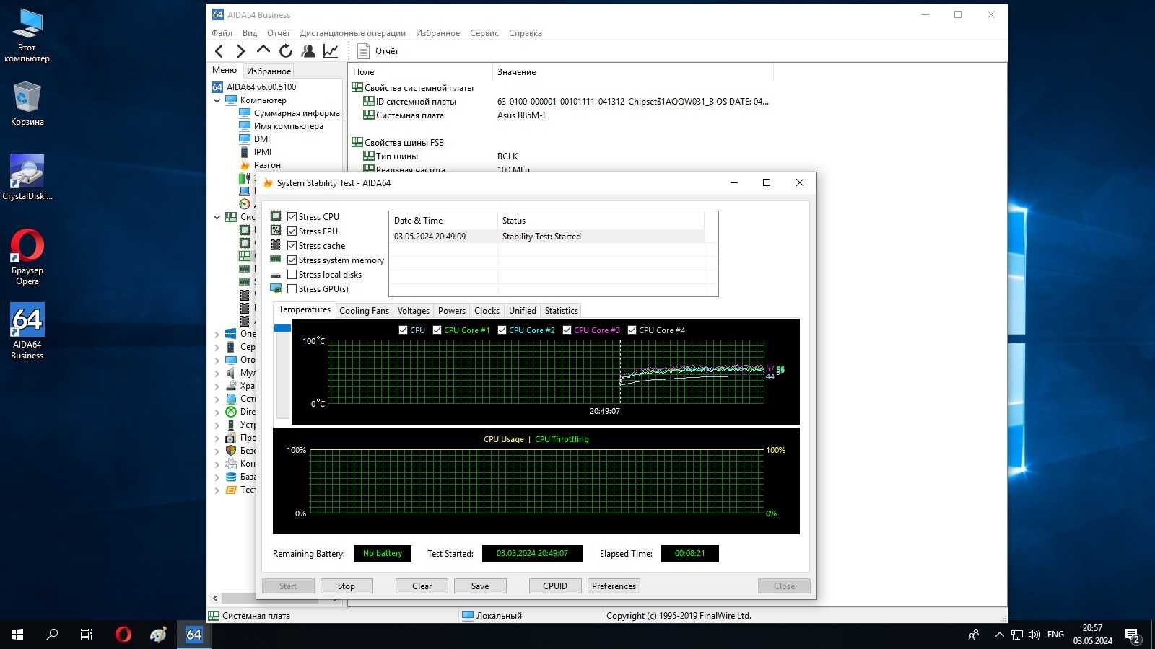This screenshot has height=649, width=1155.
Task: Click the Stress CPU chip icon
Action: (276, 216)
